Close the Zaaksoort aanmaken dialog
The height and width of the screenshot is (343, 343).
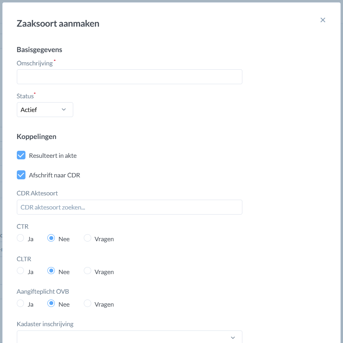coord(323,20)
